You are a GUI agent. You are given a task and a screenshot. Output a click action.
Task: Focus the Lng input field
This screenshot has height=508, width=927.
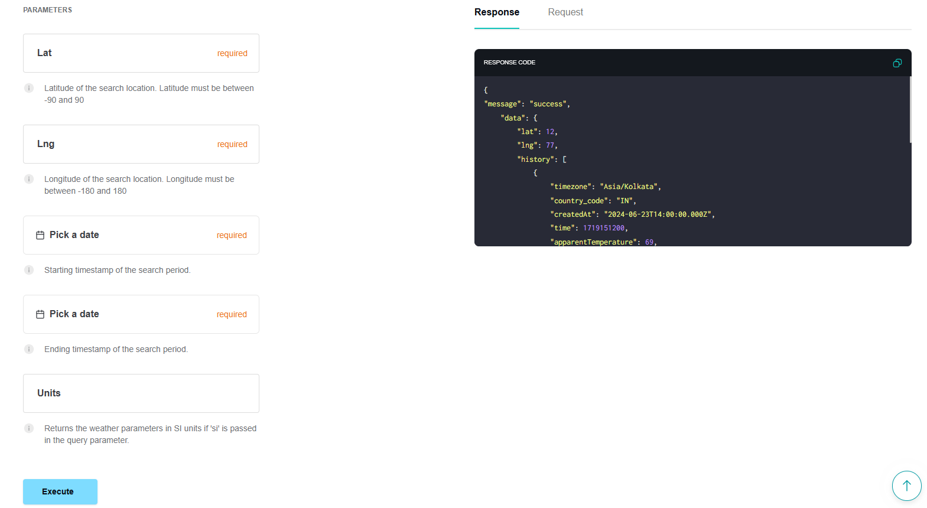141,144
